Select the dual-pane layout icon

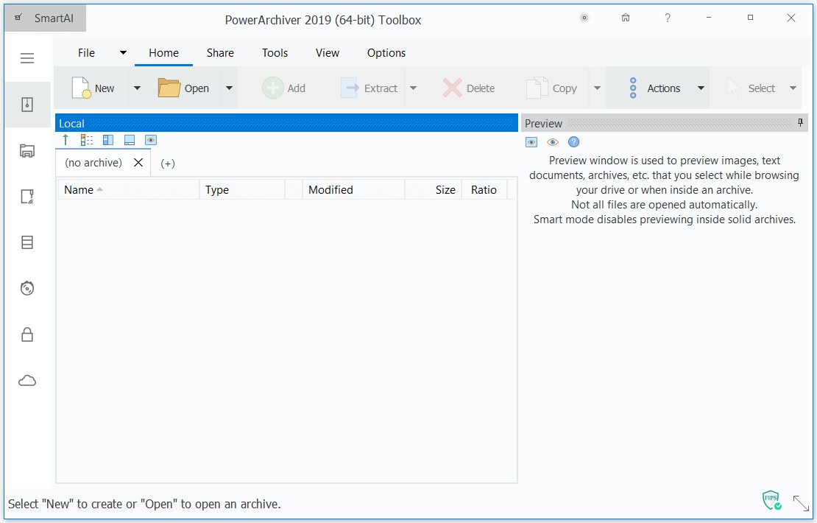(x=107, y=139)
